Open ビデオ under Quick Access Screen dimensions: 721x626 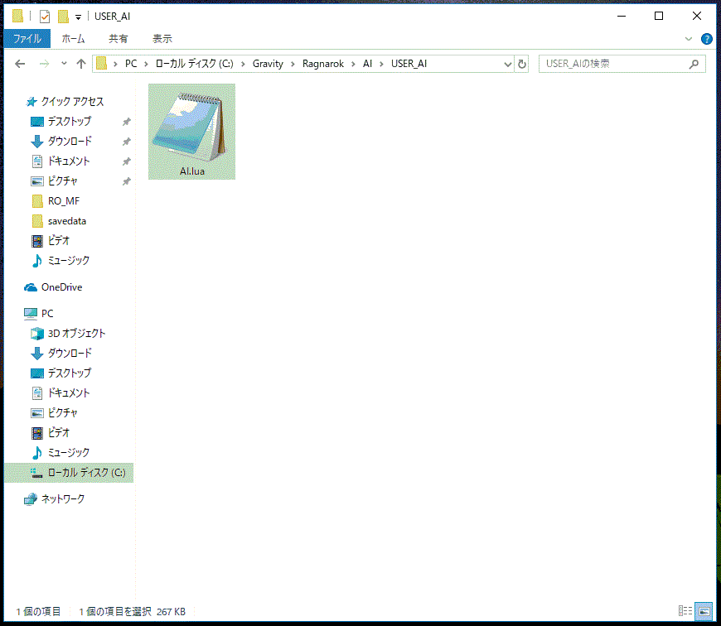coord(58,241)
